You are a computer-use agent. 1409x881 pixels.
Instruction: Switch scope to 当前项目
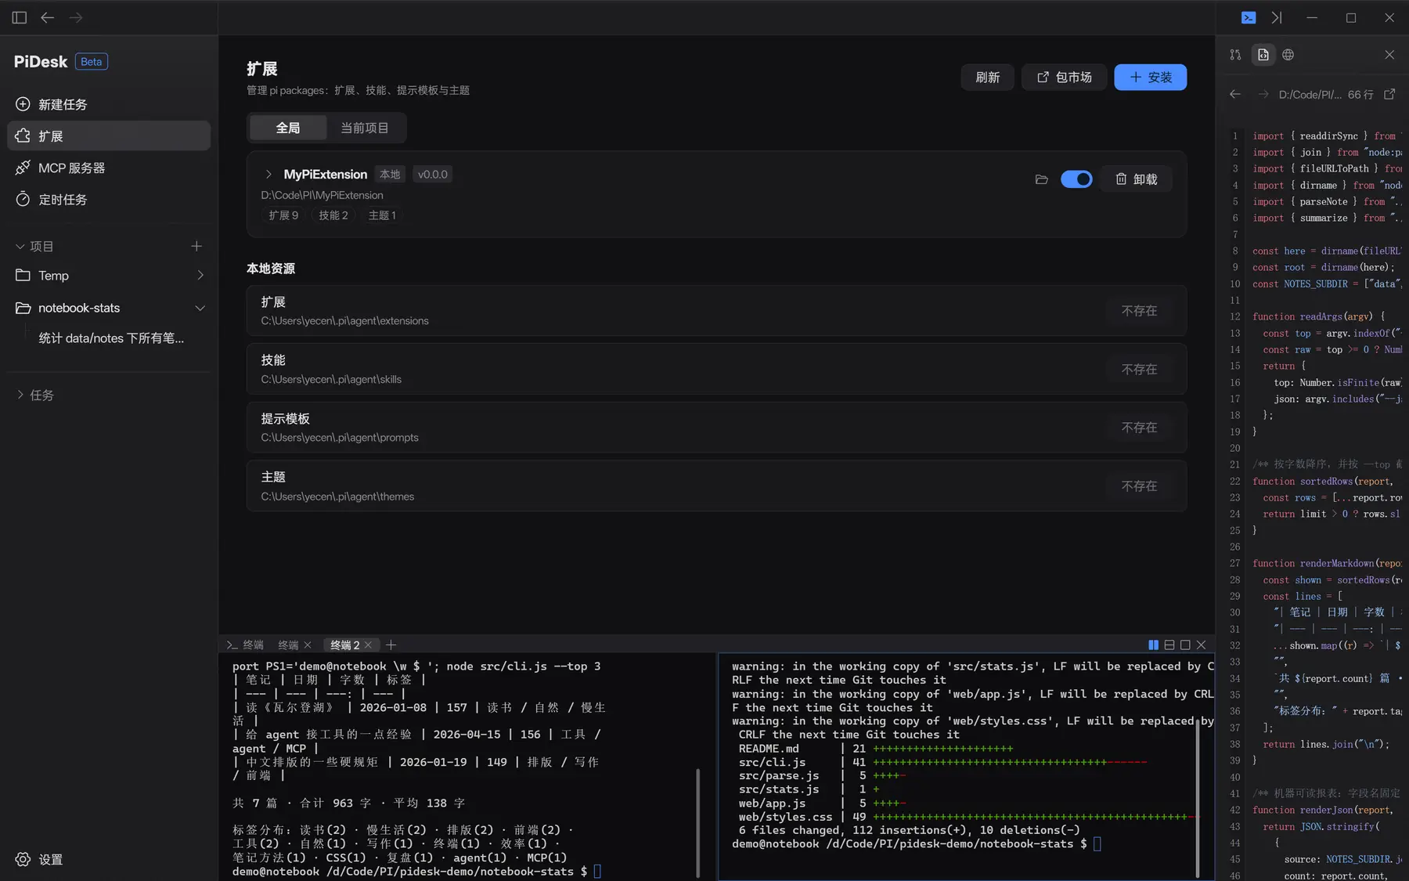(364, 128)
